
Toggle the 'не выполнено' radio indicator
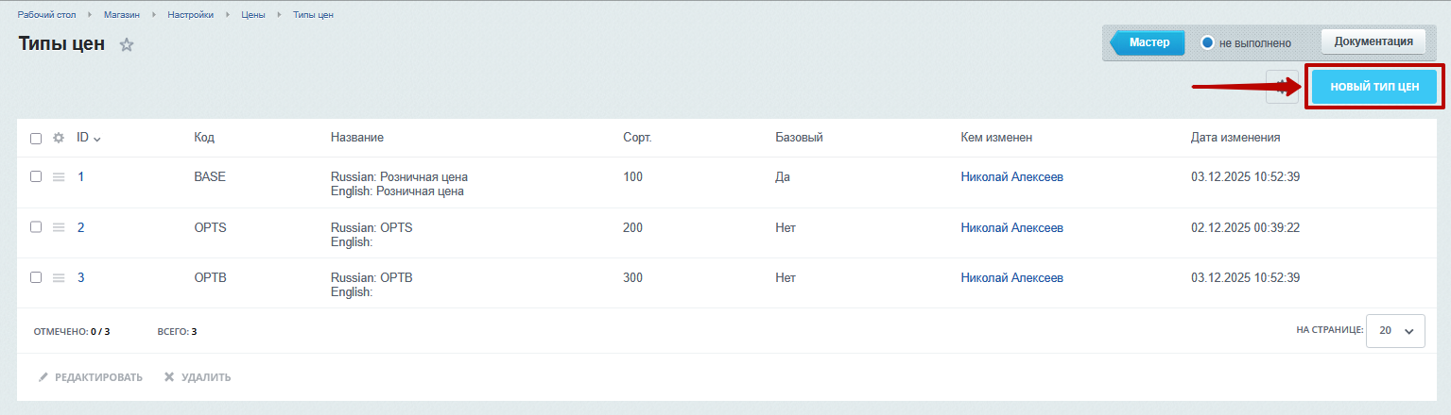pos(1207,42)
